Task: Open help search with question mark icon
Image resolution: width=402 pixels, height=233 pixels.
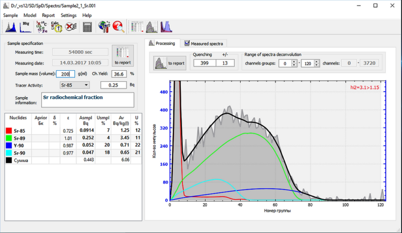Action: [x=119, y=27]
